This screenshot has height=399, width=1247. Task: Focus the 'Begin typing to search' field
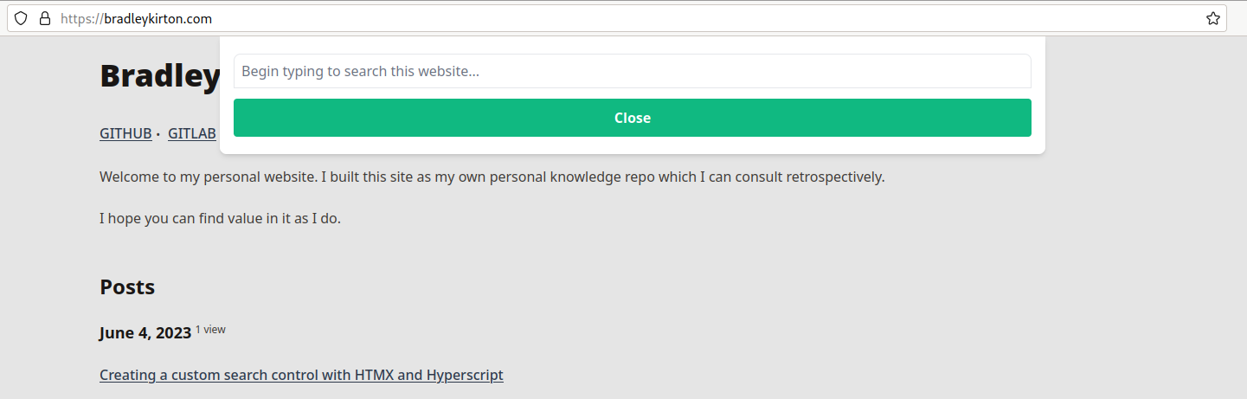pos(632,71)
